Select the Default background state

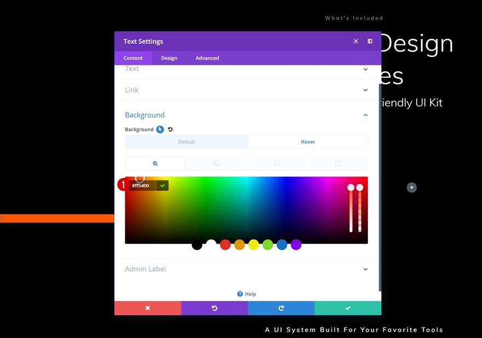point(187,142)
